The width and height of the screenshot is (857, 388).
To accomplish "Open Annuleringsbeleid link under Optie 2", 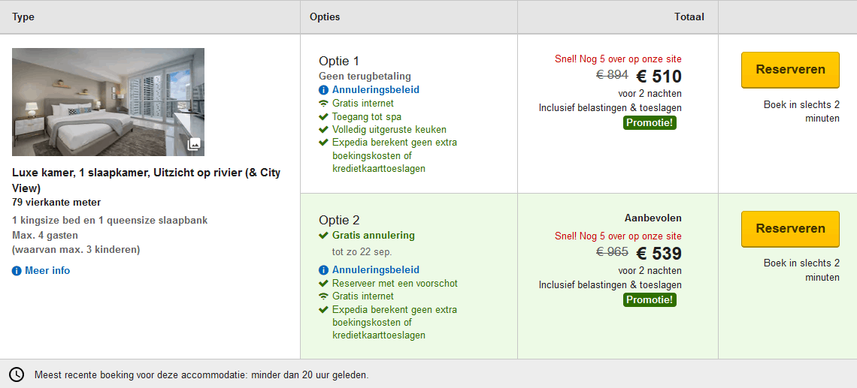I will (x=375, y=270).
